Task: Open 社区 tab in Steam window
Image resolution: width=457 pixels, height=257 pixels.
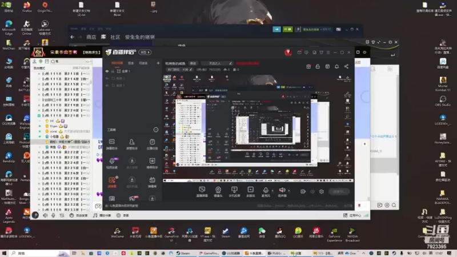Action: pos(115,37)
